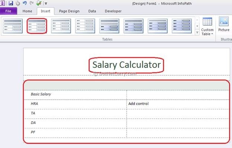232x148 pixels.
Task: Click the PF label cell
Action: click(x=75, y=133)
